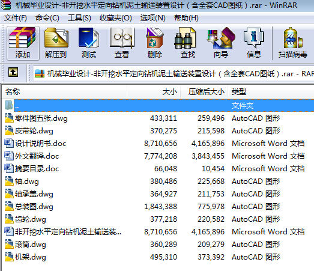
Task: Click Word icon of 摘要目录.doc
Action: coord(9,168)
